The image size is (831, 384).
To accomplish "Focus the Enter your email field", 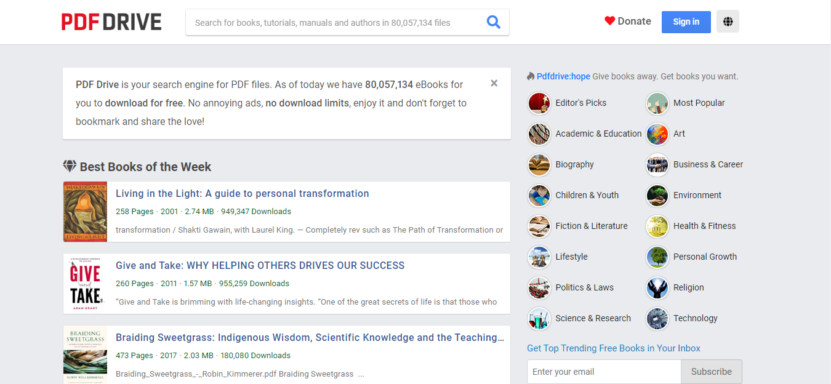I will pos(604,372).
